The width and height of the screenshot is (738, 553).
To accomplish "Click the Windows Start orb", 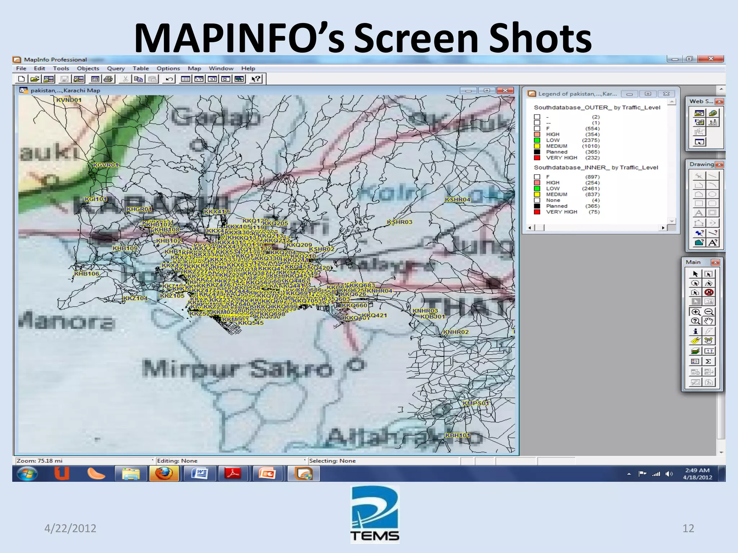I will click(x=27, y=474).
